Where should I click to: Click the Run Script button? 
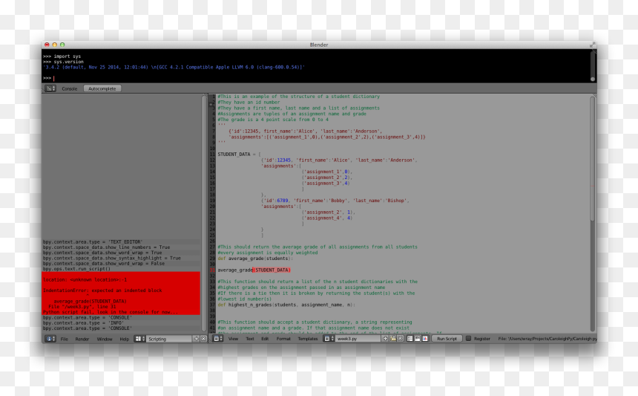(x=447, y=339)
